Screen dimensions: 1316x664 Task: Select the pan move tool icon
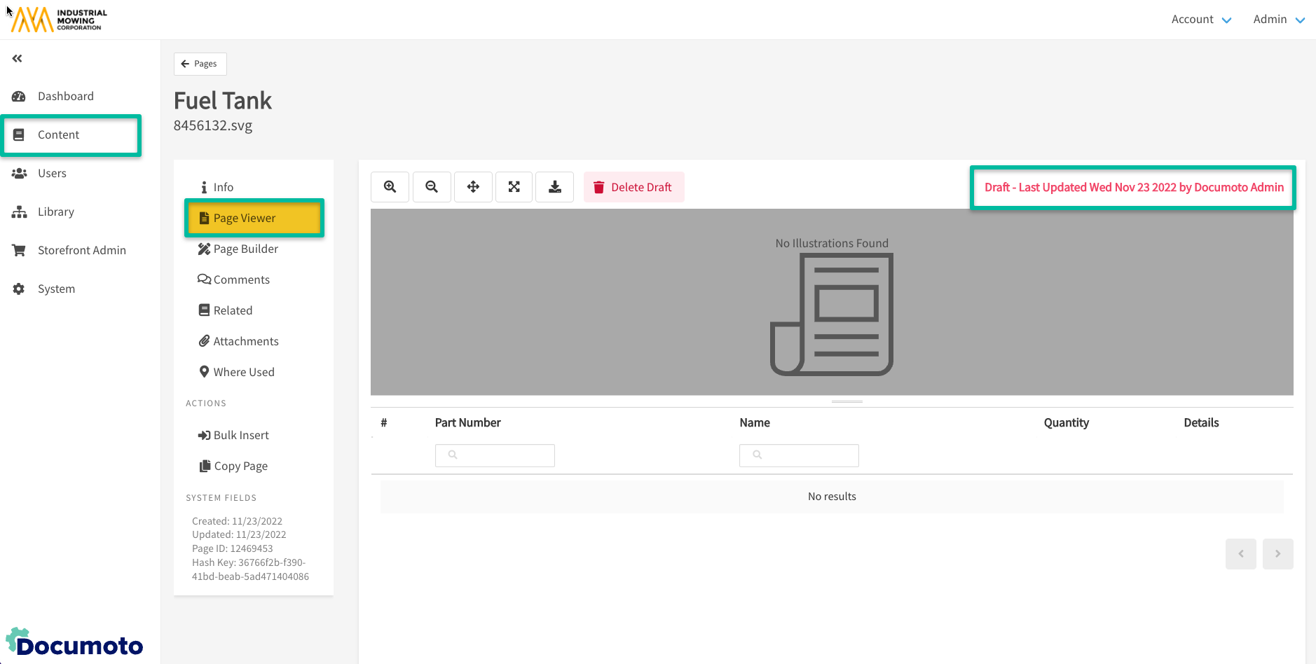pyautogui.click(x=473, y=187)
